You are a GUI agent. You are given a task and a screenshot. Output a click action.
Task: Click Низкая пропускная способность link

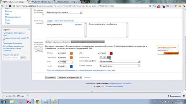click(120, 83)
